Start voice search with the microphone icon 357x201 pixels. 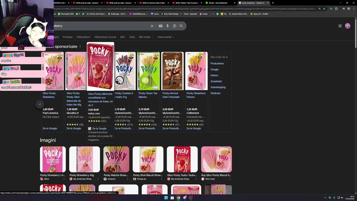coord(167,26)
